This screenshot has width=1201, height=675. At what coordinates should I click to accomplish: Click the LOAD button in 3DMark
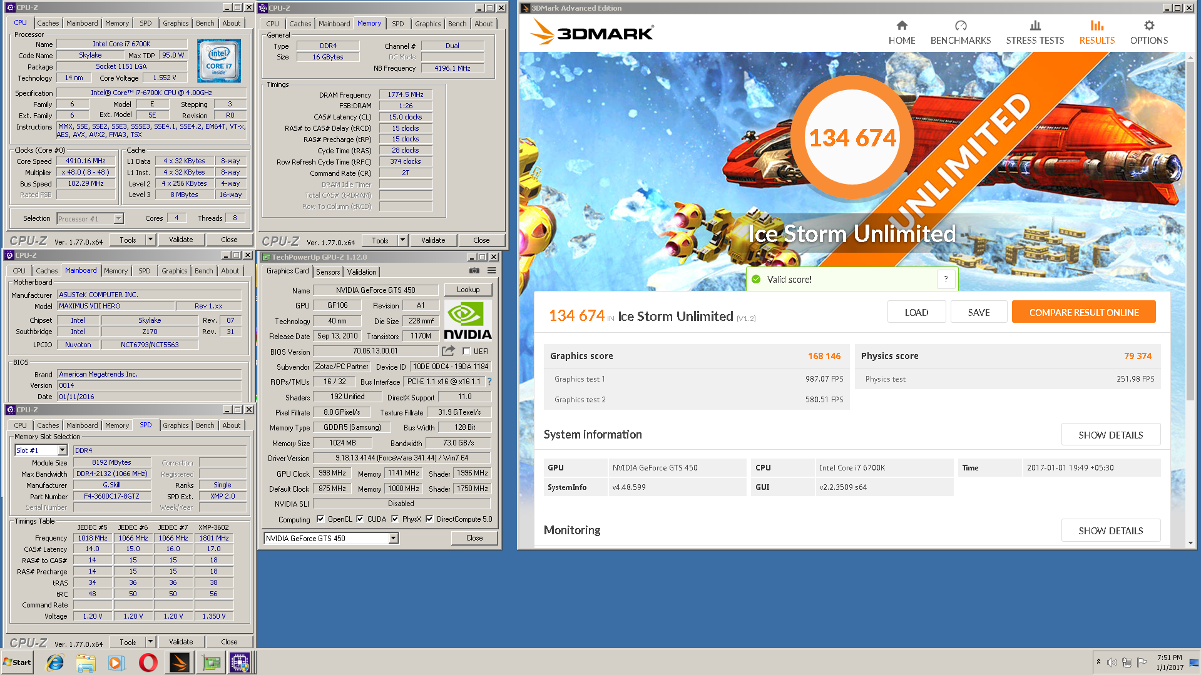pos(916,312)
